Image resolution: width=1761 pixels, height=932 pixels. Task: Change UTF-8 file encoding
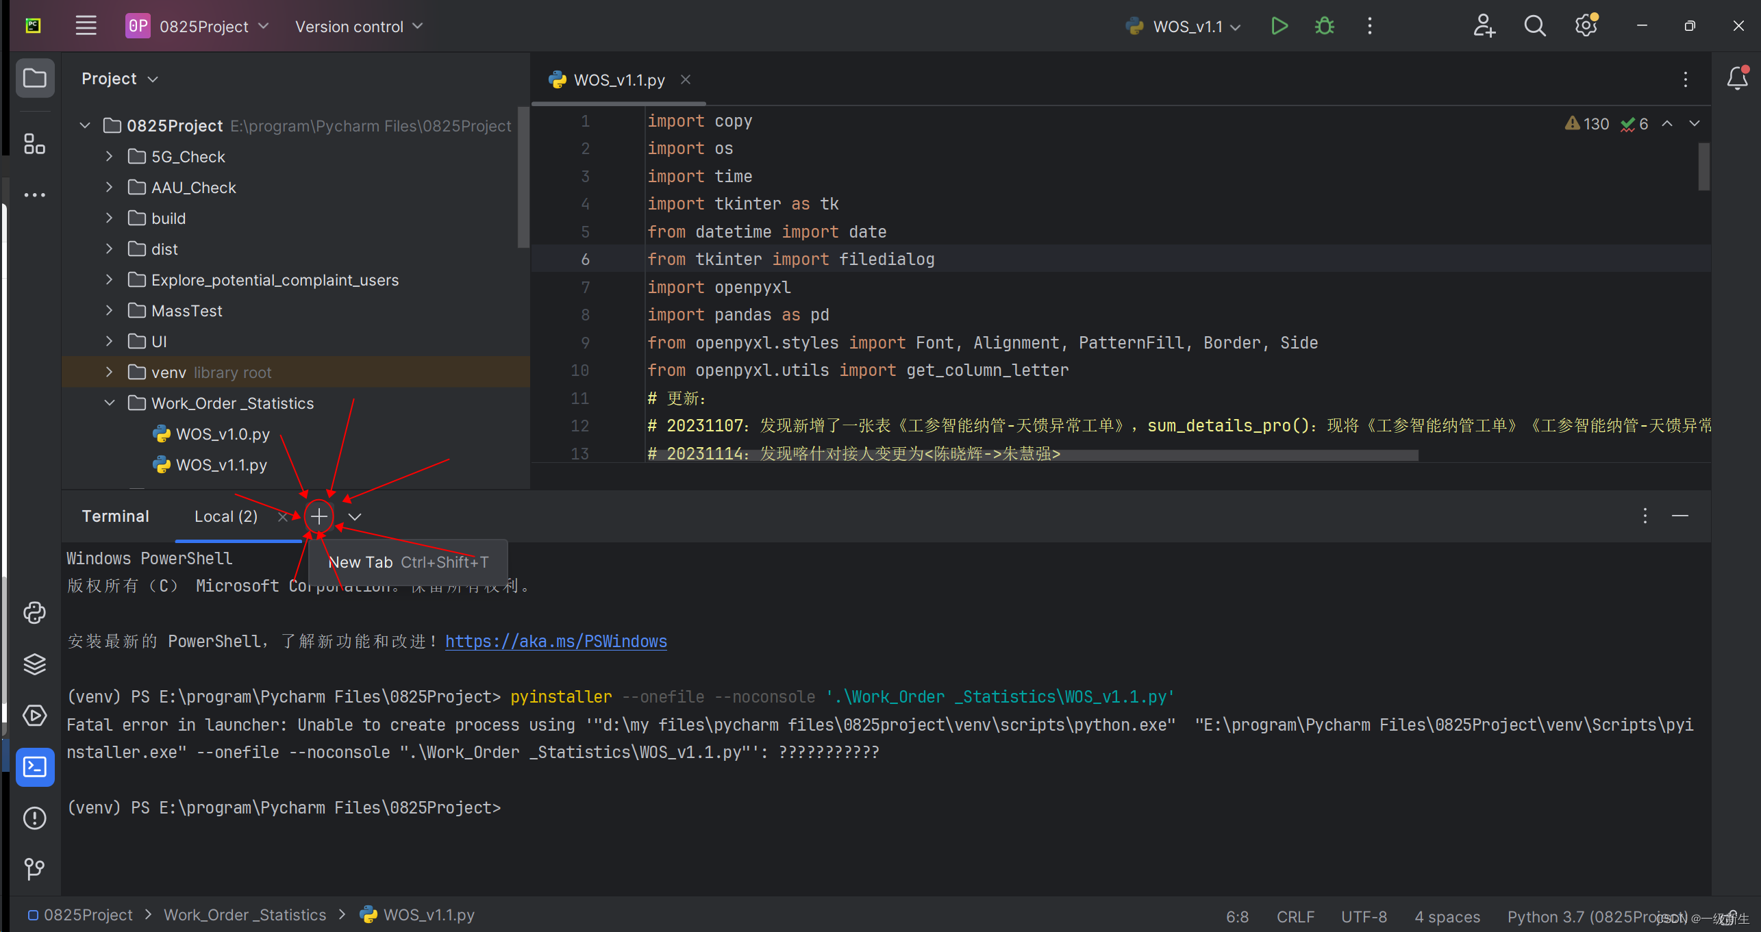pyautogui.click(x=1364, y=916)
